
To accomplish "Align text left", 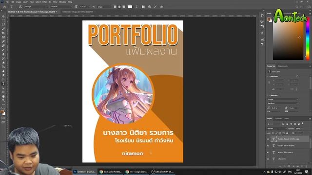I will [115, 7].
